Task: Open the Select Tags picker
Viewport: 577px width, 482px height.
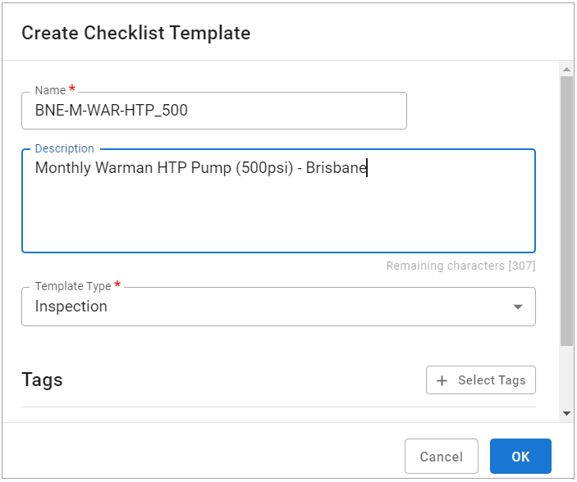Action: (481, 380)
